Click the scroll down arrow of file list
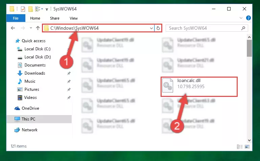The height and width of the screenshot is (161, 260). [x=249, y=140]
